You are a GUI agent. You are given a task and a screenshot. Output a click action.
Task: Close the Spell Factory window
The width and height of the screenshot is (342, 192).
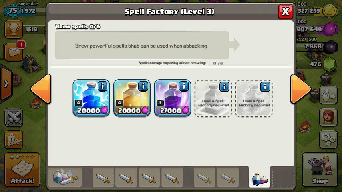[x=286, y=11]
